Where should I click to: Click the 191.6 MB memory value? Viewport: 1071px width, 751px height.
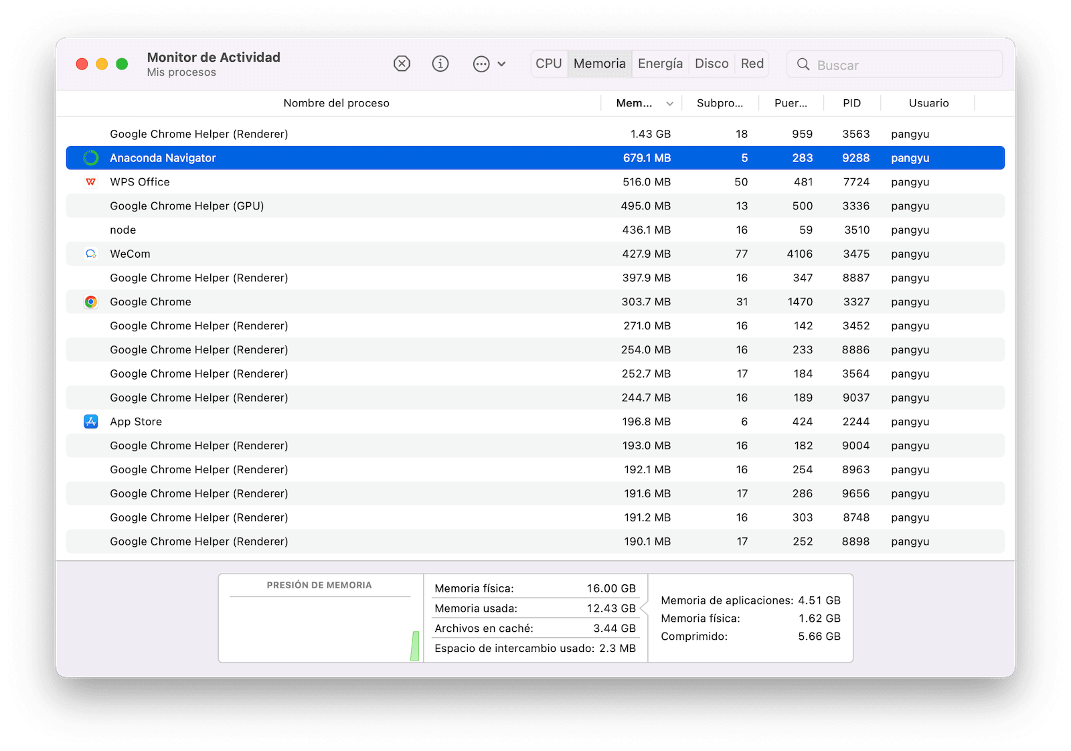647,494
